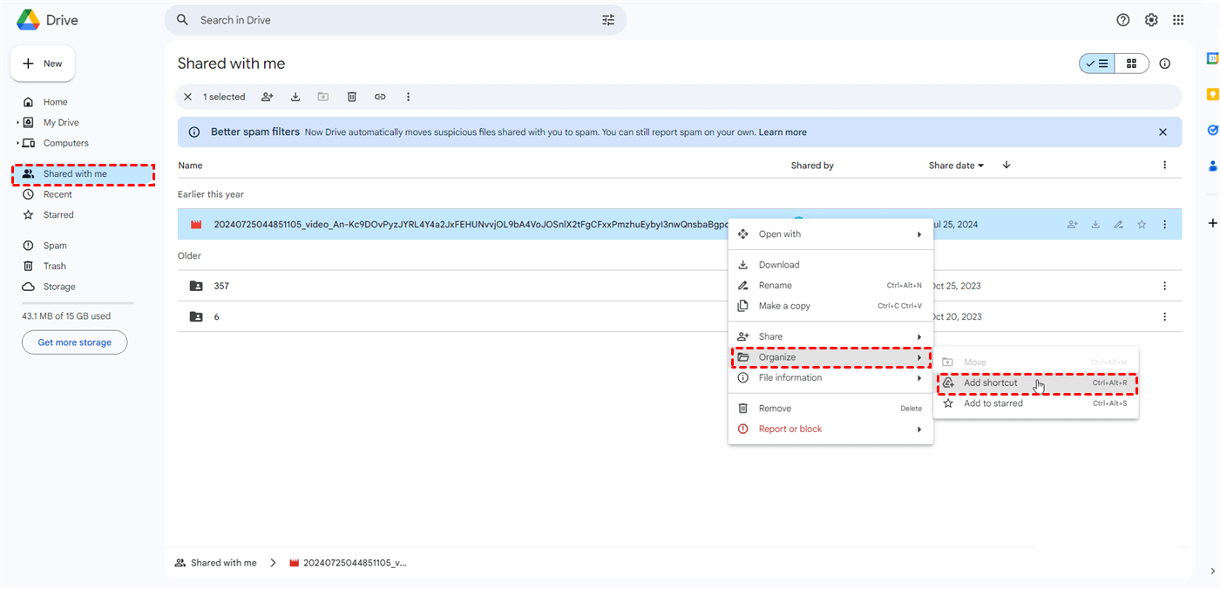The width and height of the screenshot is (1220, 589).
Task: Click the Share icon in selection toolbar
Action: pos(268,97)
